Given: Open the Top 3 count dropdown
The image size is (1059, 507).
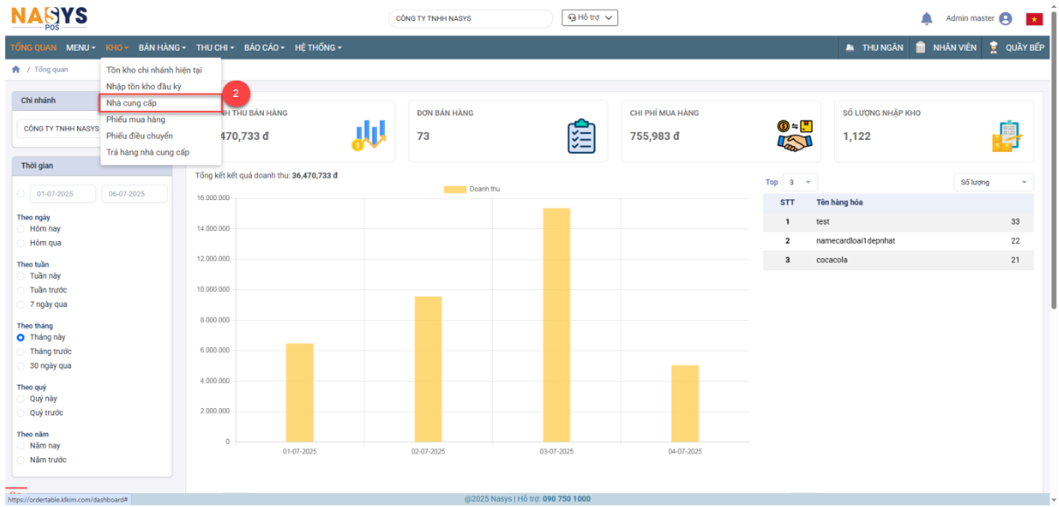Looking at the screenshot, I should coord(799,182).
